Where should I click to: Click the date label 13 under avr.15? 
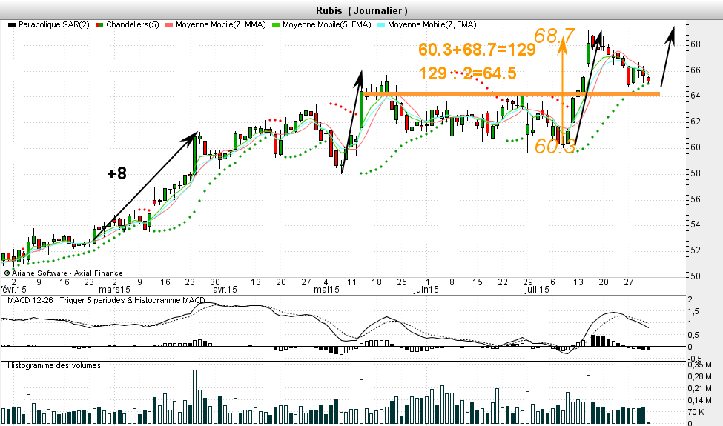tap(256, 282)
